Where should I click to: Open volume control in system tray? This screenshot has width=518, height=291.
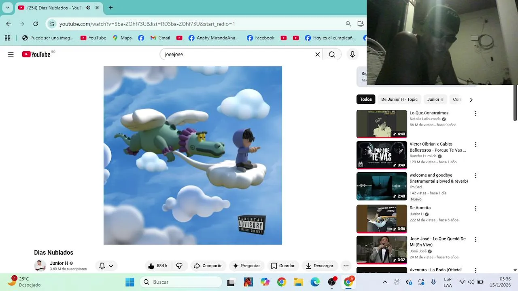(471, 282)
